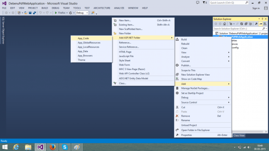Click the Refresh browser icon

pos(71,13)
